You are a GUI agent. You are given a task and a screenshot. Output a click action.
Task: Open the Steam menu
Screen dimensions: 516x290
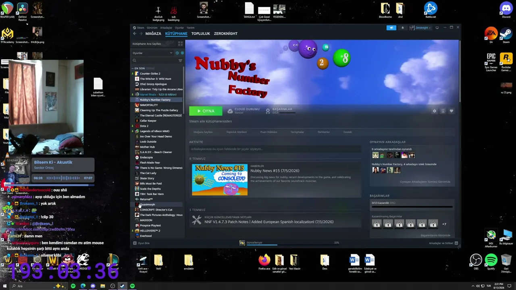pos(139,28)
